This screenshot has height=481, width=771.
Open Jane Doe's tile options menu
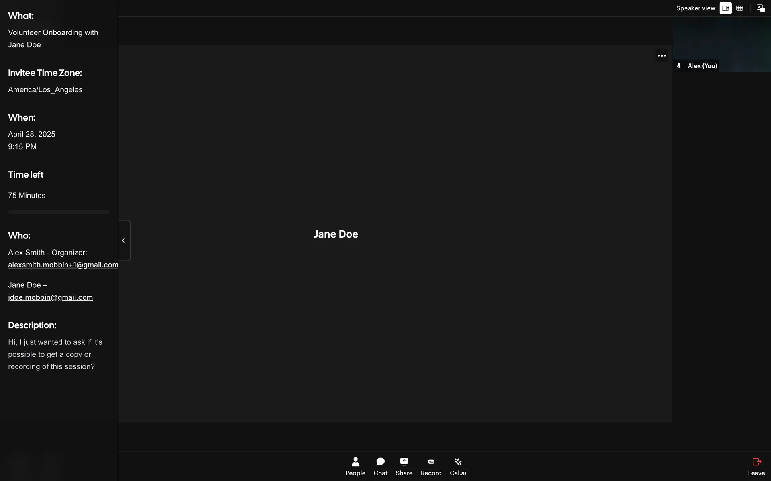662,56
